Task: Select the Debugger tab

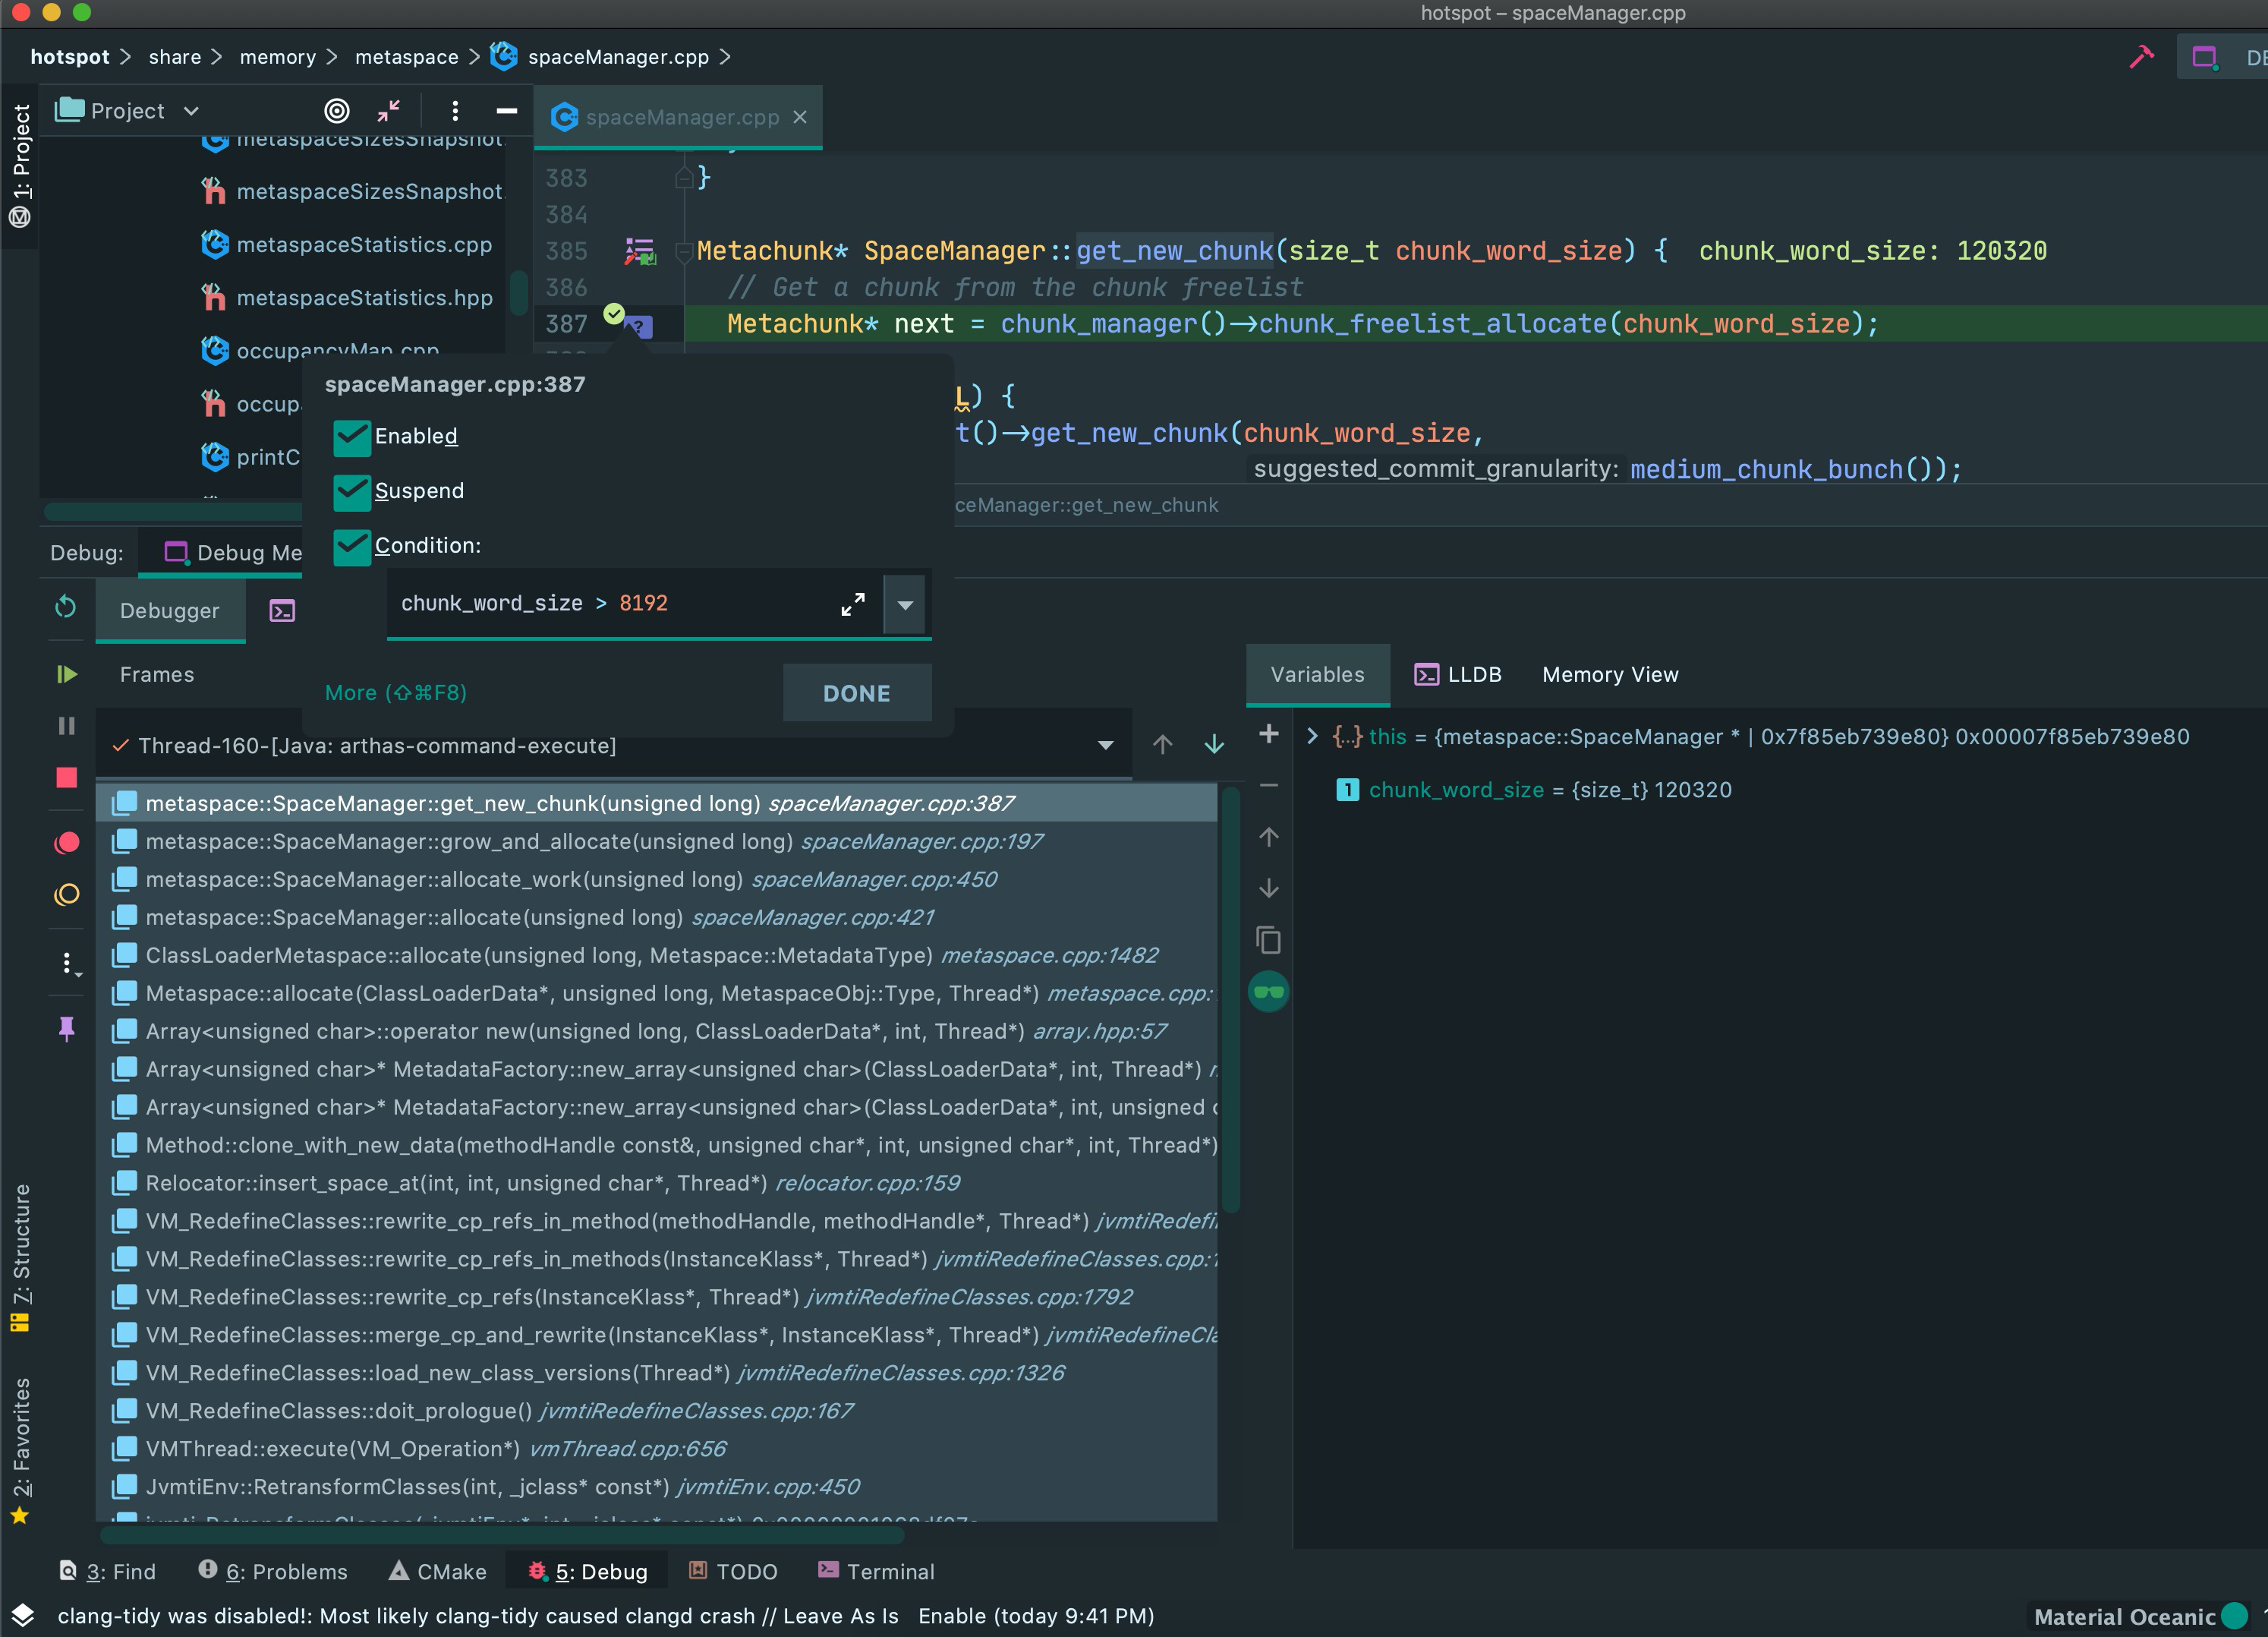Action: coord(170,610)
